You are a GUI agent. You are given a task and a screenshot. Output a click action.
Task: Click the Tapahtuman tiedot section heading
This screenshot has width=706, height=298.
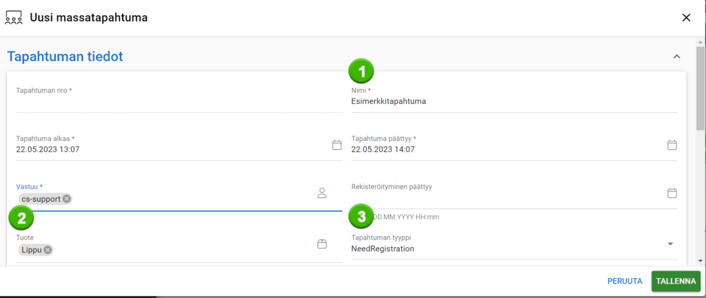[x=65, y=56]
